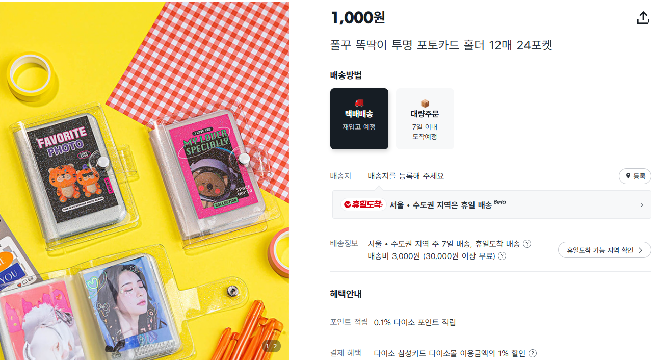Open 휴일도착 가능 지역 확인 chevron

click(641, 250)
